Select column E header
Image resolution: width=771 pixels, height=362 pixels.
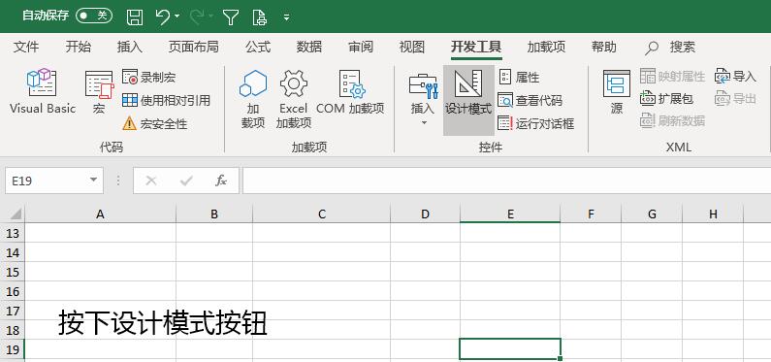[x=510, y=214]
